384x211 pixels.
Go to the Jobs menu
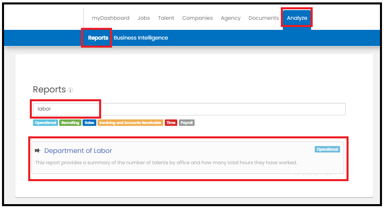pyautogui.click(x=143, y=18)
